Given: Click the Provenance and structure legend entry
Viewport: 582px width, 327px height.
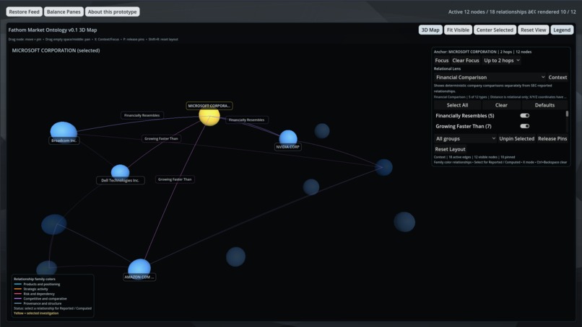Looking at the screenshot, I should coord(38,304).
